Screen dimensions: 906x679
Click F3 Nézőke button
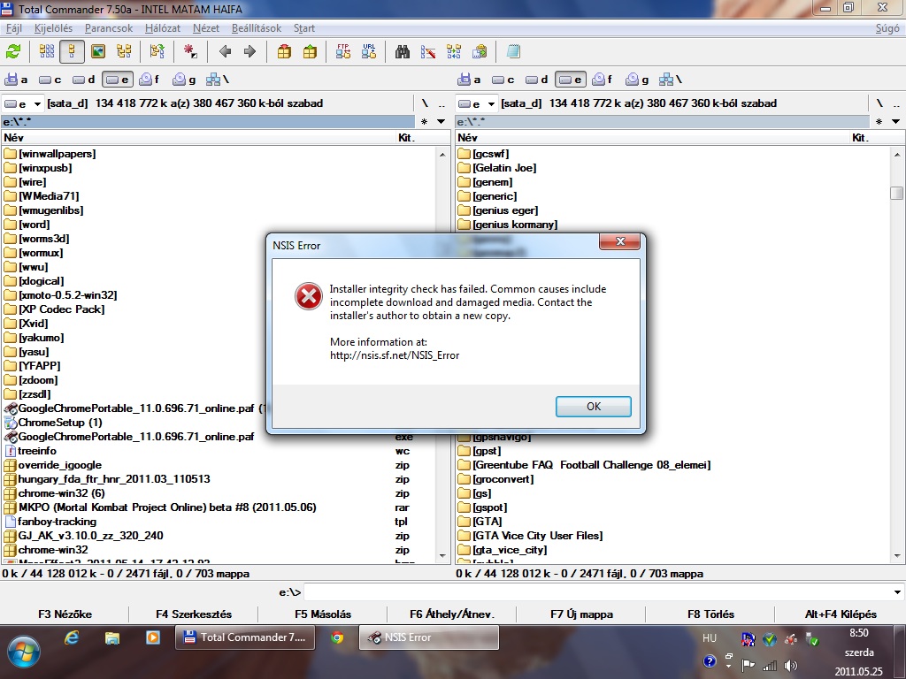point(65,614)
